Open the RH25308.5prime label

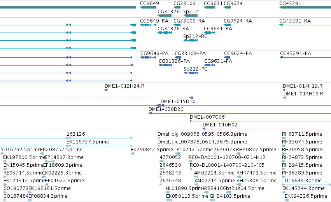point(256,181)
